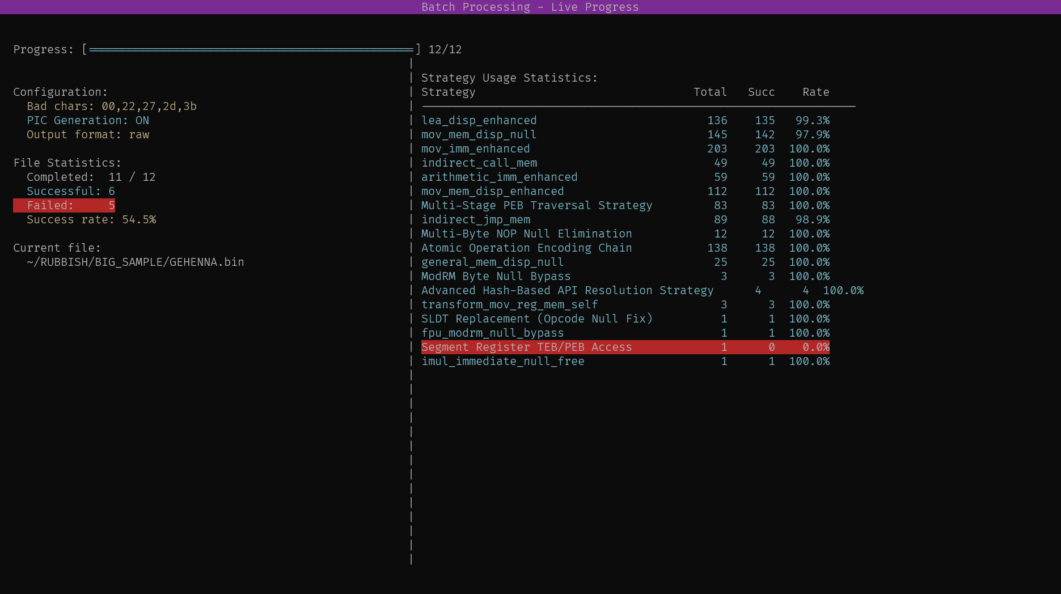Screen dimensions: 1061x594
Task: Select the mov_mem_disp_null strategy entry
Action: click(478, 134)
